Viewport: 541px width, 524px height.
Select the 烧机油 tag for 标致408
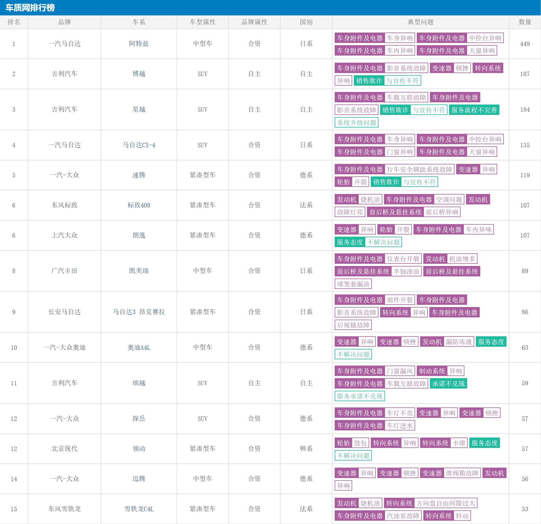[370, 199]
